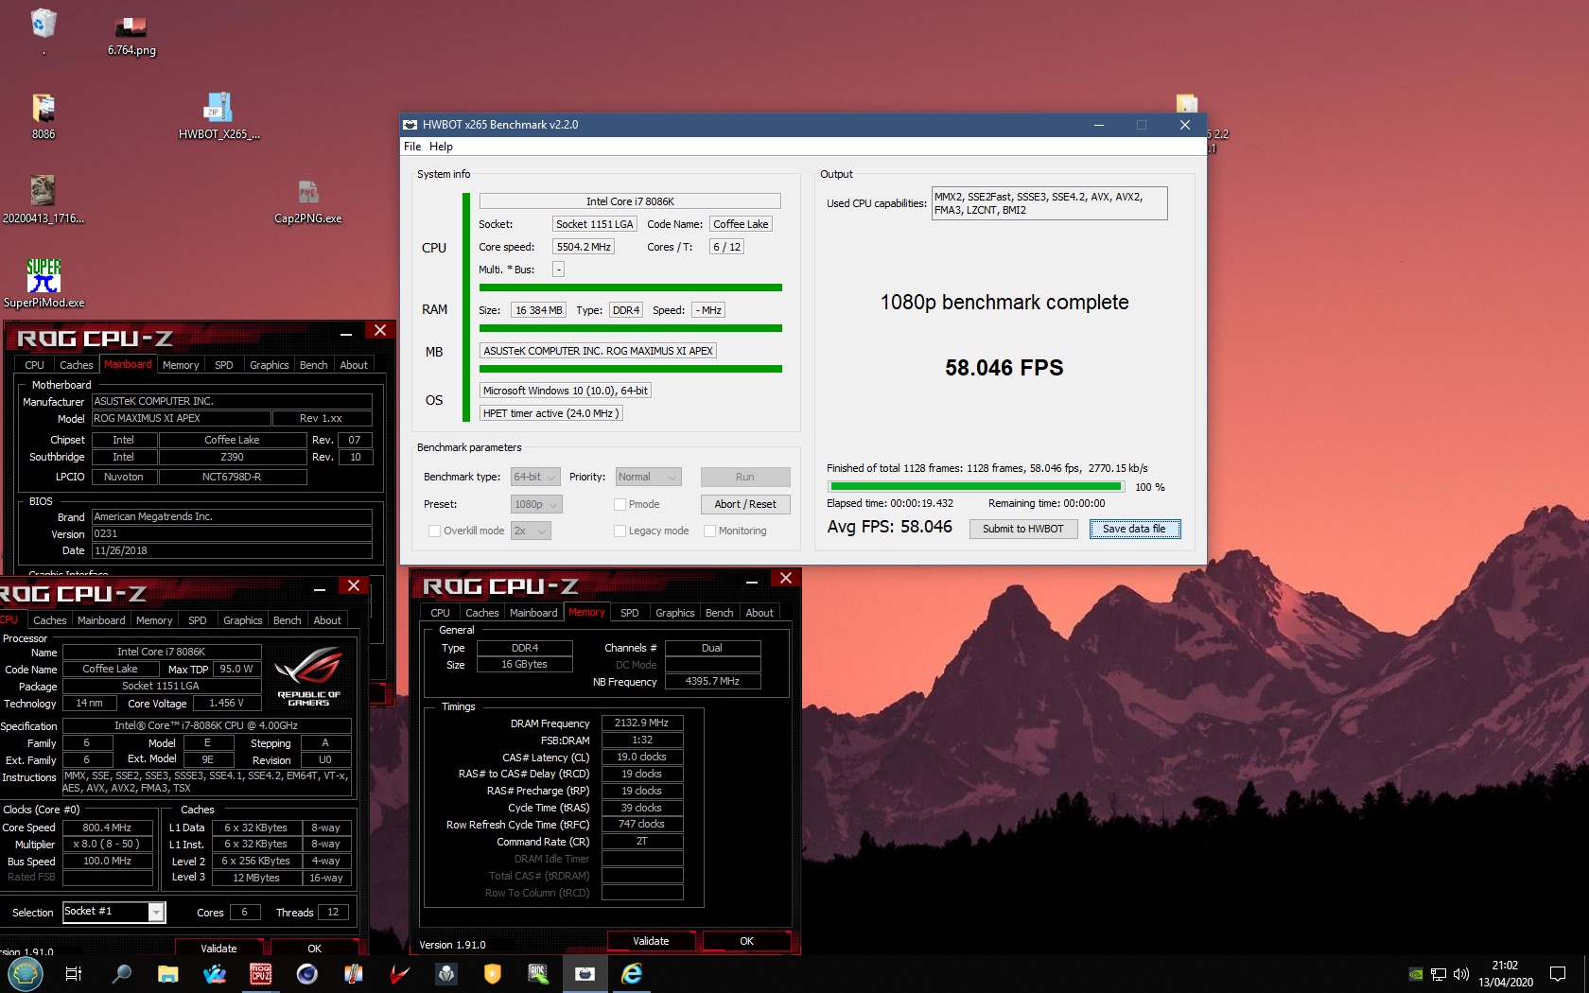The height and width of the screenshot is (993, 1589).
Task: Open the Priority Normal dropdown
Action: (x=648, y=478)
